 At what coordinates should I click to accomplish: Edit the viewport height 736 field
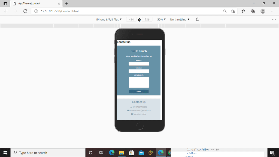pos(147,19)
